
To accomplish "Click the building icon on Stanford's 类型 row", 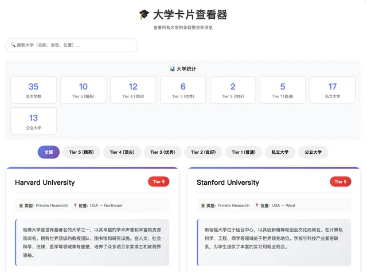I will (203, 205).
